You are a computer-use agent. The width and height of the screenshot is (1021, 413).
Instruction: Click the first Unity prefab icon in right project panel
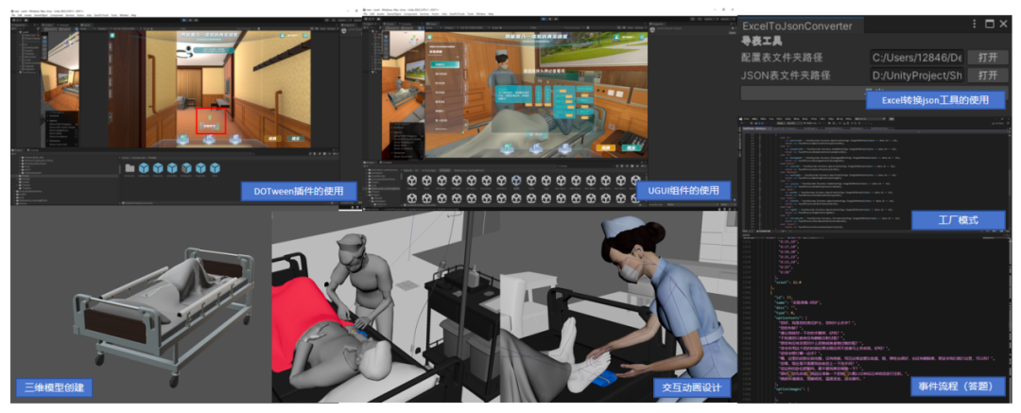pos(412,181)
